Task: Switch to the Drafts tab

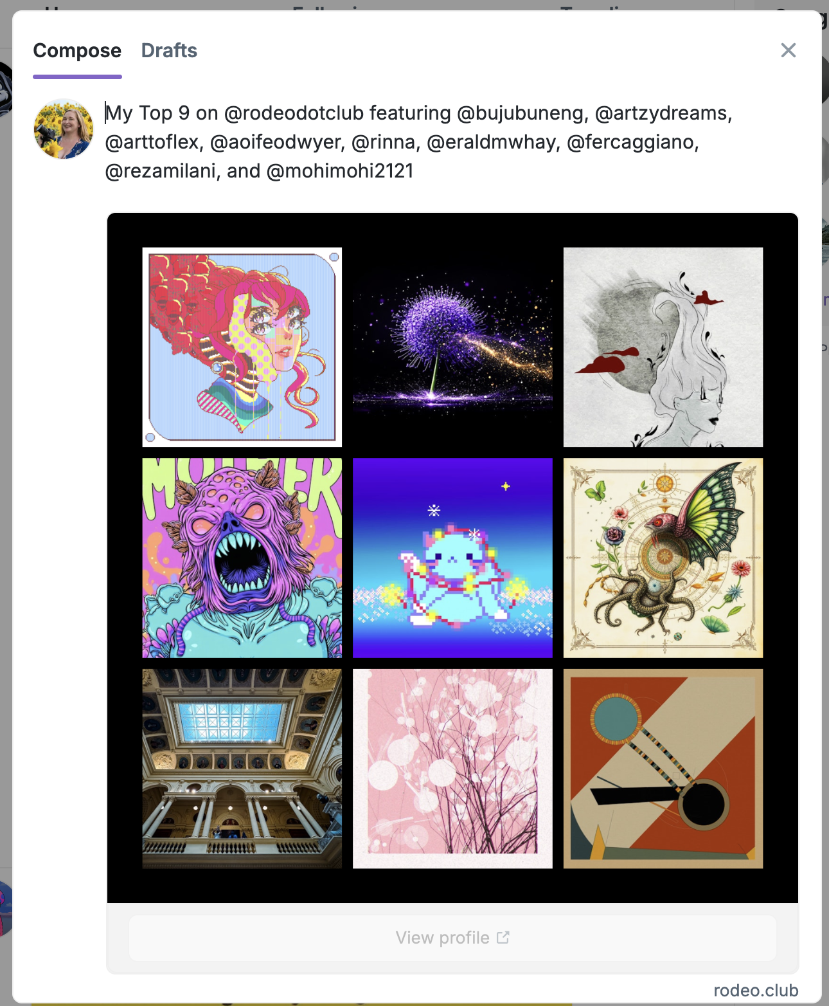Action: click(x=169, y=50)
